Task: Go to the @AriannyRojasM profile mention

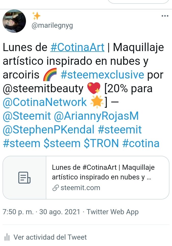Action: [96, 116]
